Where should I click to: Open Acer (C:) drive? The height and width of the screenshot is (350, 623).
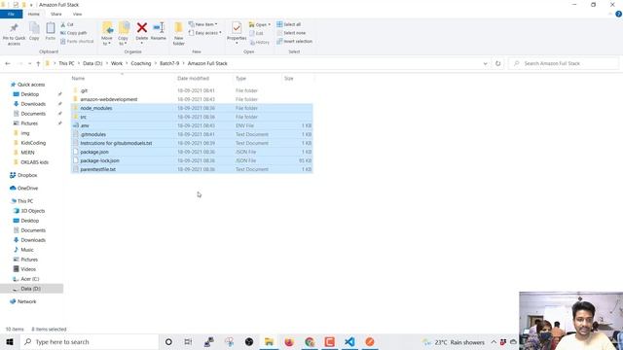30,279
